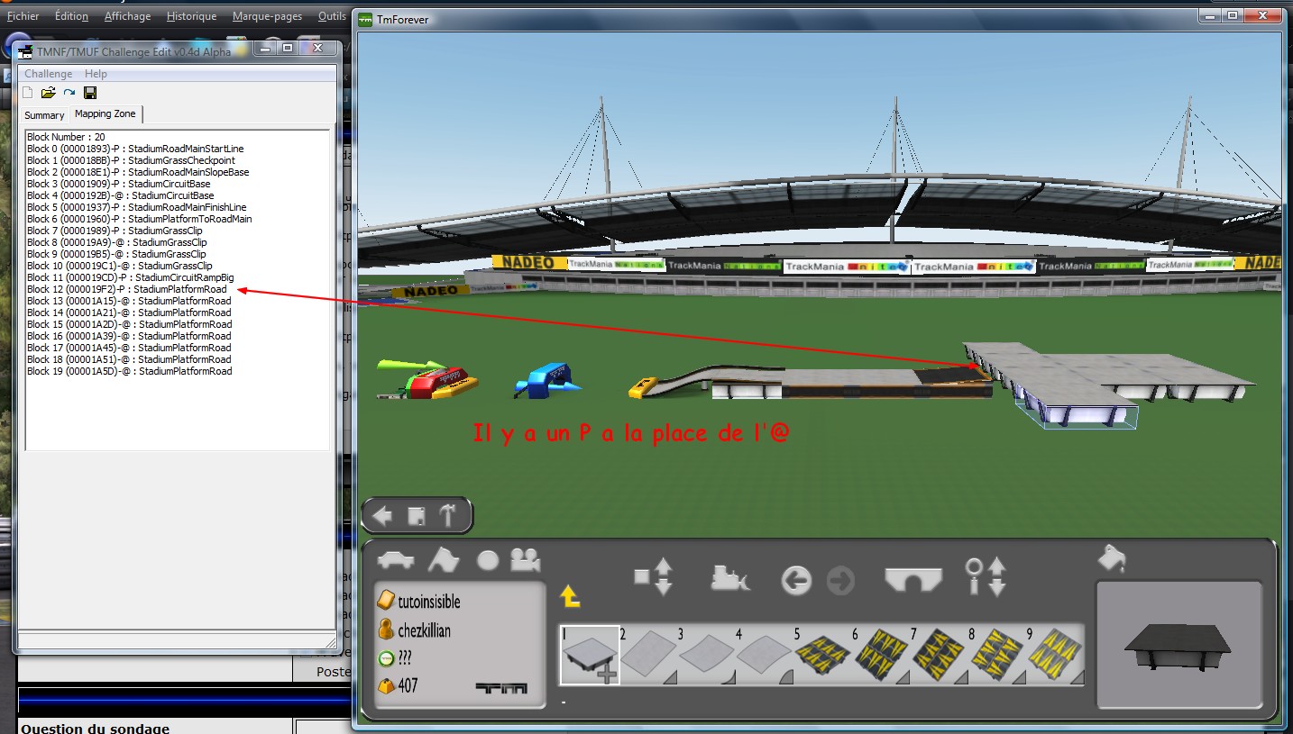Expand block slot 7 booster group

[x=940, y=656]
